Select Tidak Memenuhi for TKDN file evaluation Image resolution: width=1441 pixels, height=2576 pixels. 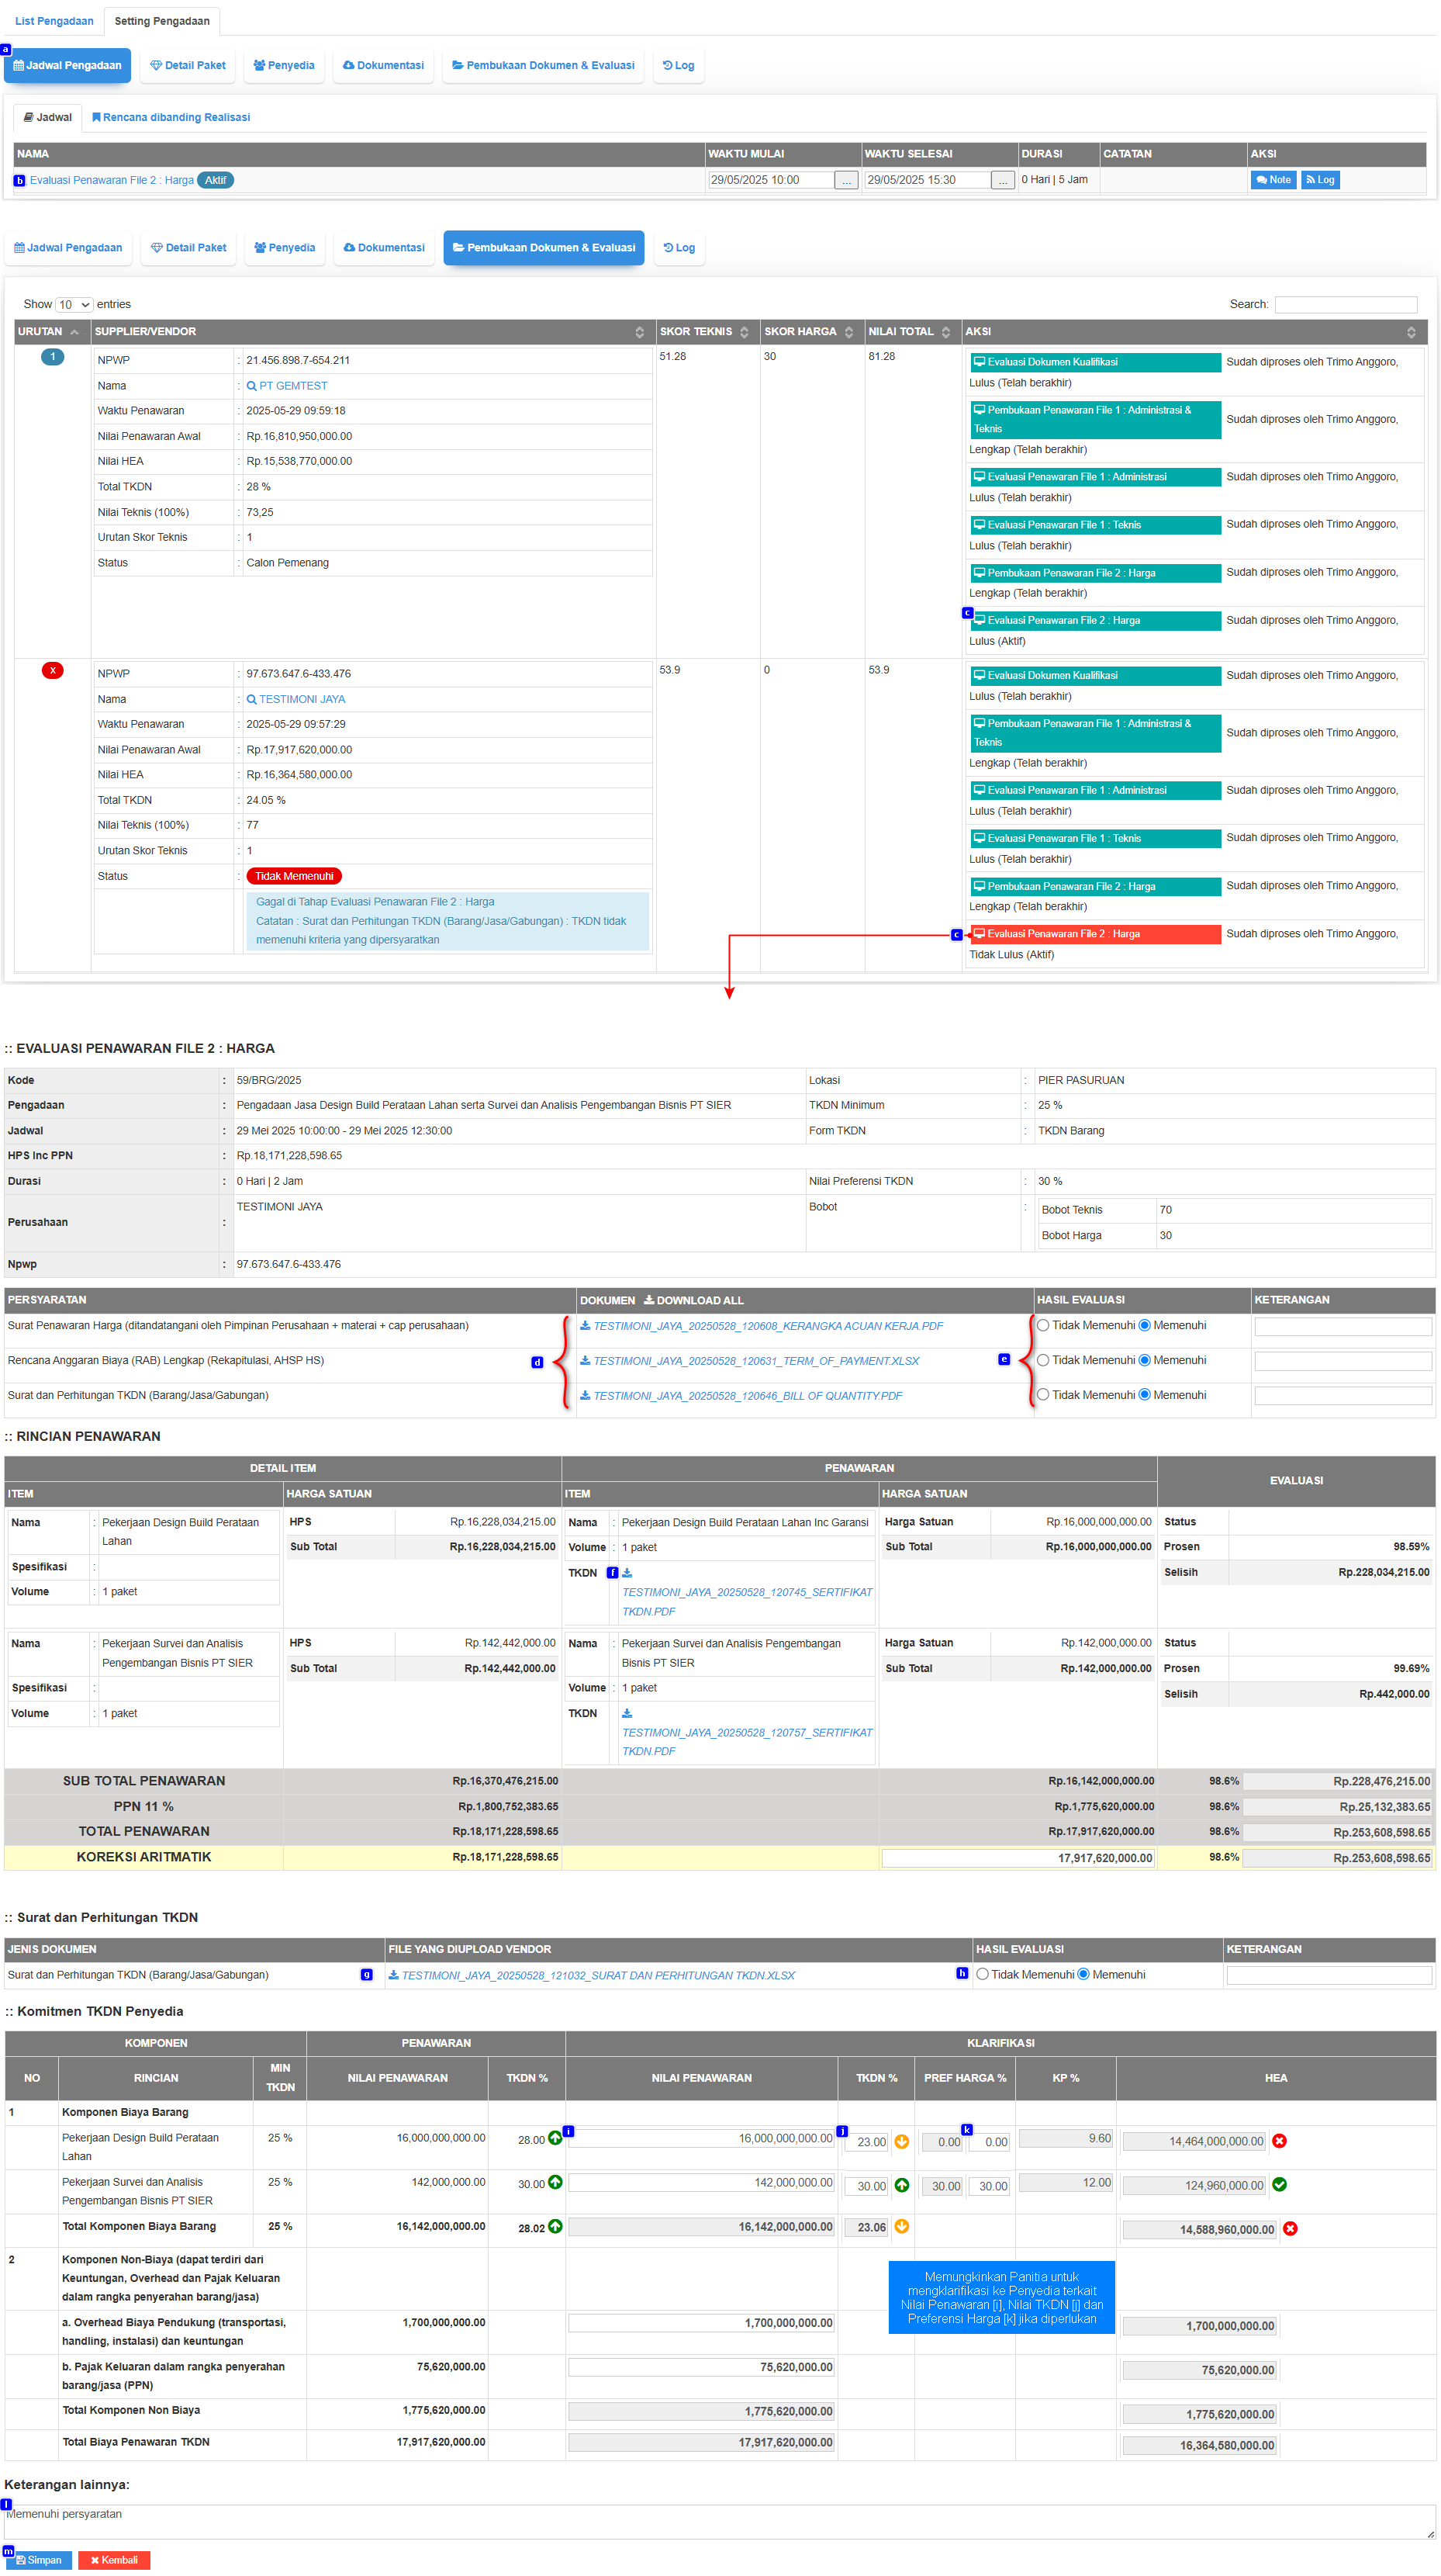pyautogui.click(x=983, y=1975)
